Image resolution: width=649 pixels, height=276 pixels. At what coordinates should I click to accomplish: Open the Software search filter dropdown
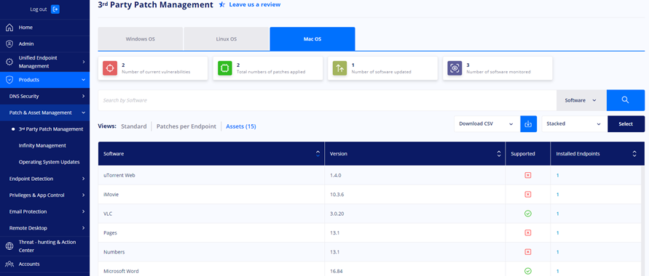click(x=581, y=100)
